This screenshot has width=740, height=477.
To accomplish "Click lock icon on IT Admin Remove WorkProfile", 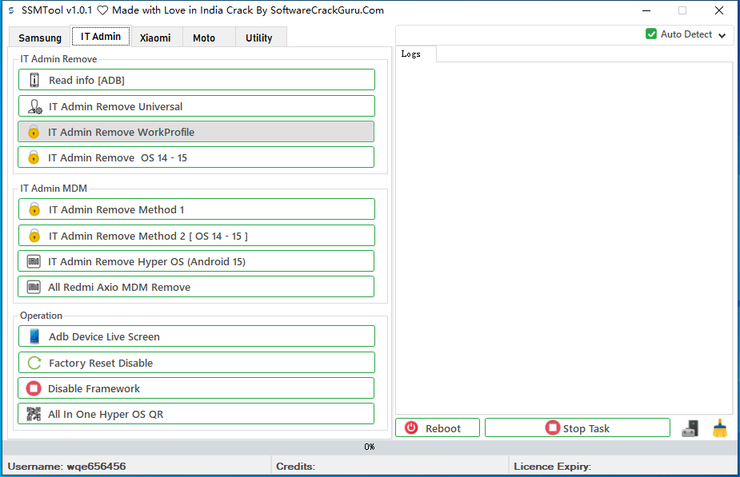I will tap(34, 132).
